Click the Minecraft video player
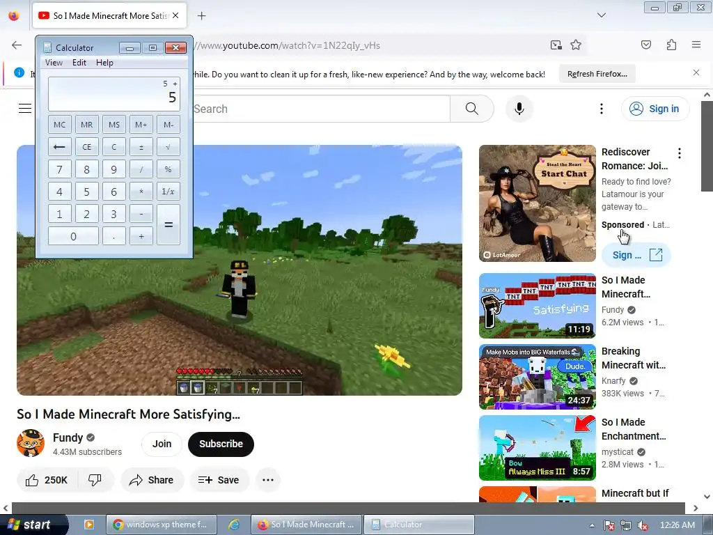The image size is (713, 535). [240, 270]
